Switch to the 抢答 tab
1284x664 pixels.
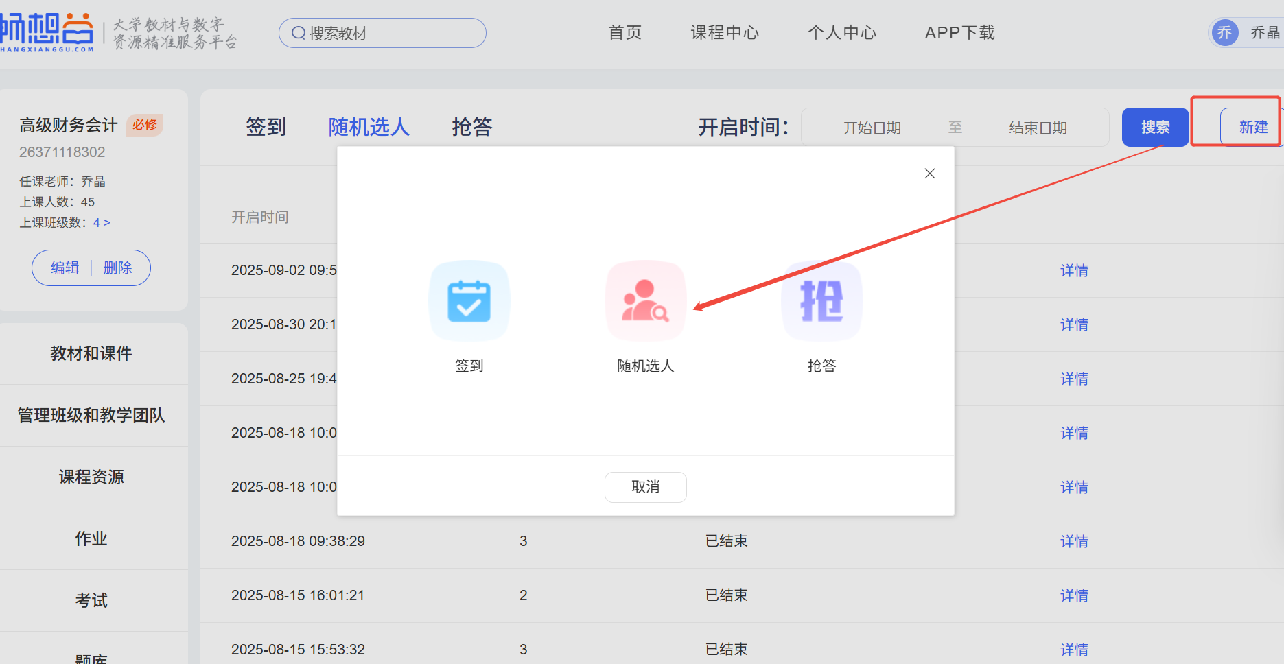471,127
